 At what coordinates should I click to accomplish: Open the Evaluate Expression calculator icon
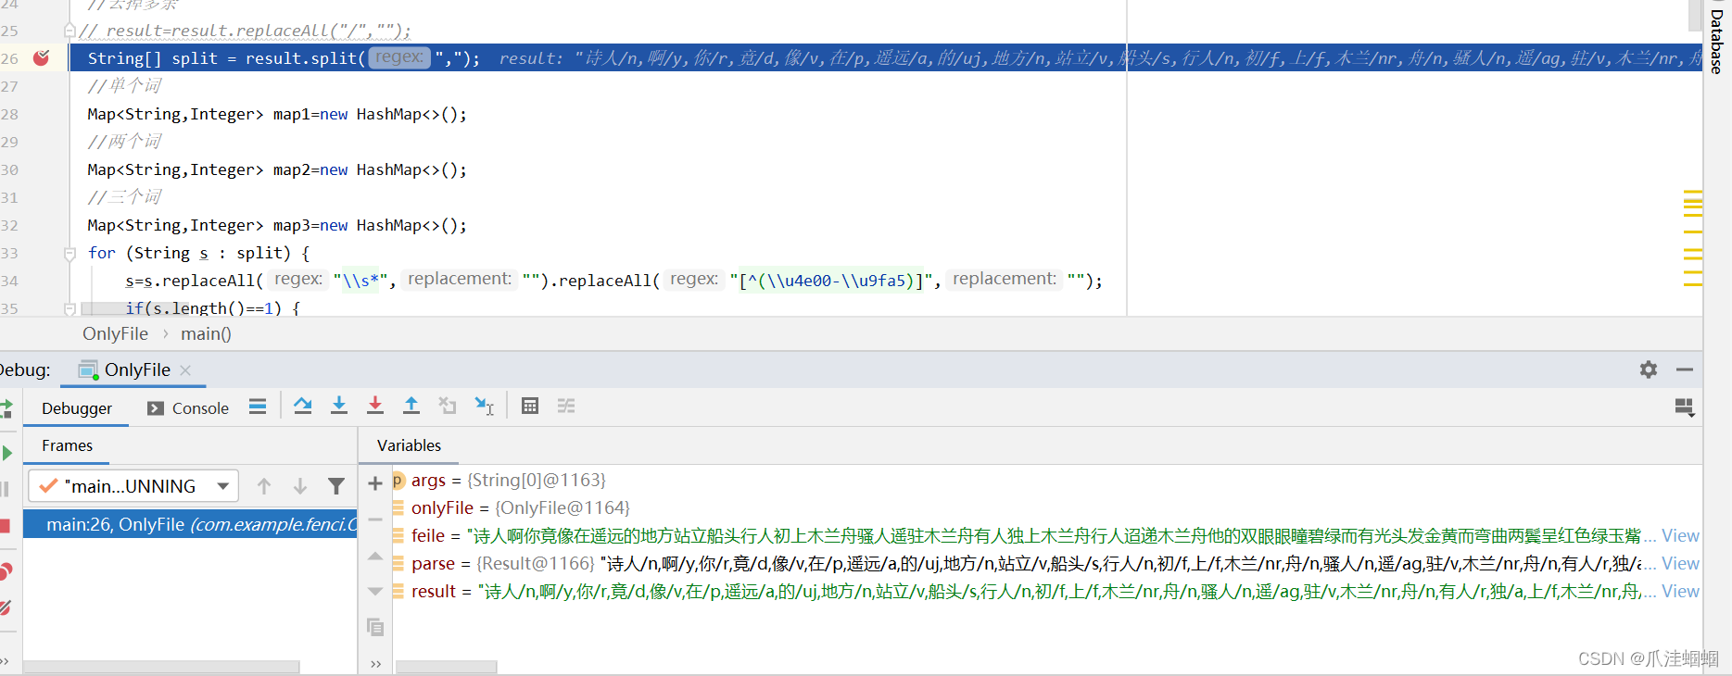[530, 407]
